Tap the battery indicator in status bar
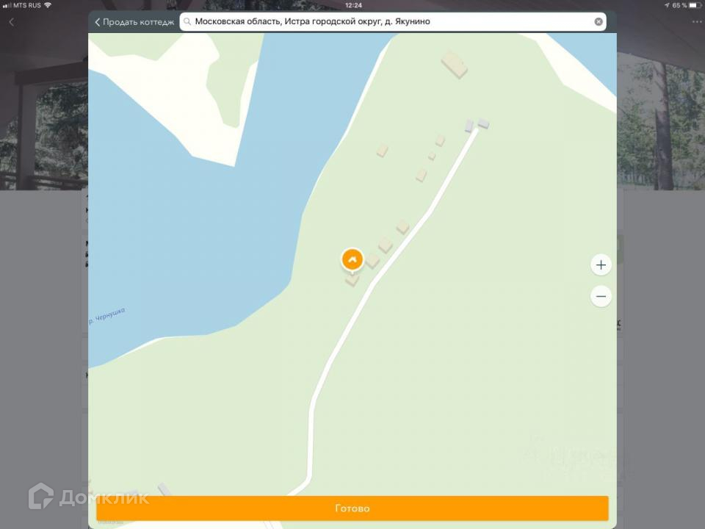The image size is (705, 529). (695, 5)
